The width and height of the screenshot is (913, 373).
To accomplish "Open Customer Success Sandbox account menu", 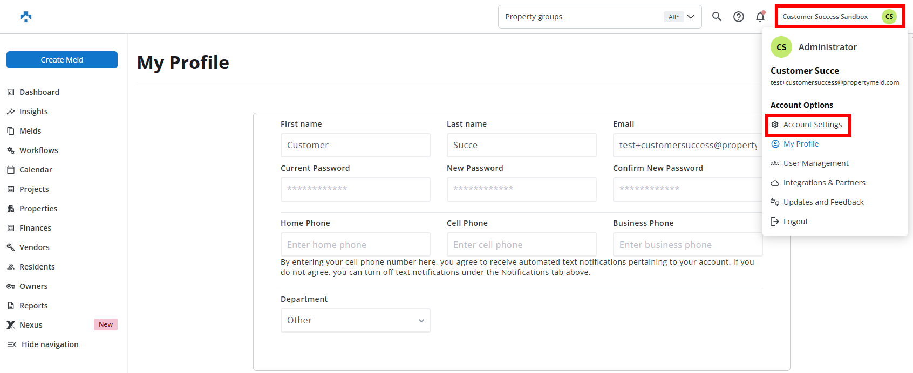I will click(825, 17).
